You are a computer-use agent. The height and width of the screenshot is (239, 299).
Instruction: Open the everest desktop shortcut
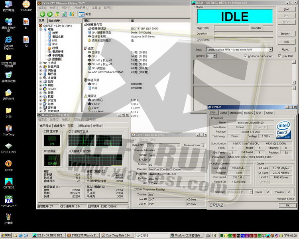9,166
